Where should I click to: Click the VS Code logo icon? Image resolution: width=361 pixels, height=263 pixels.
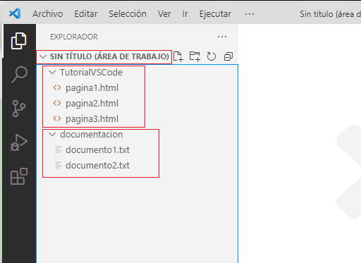[15, 13]
